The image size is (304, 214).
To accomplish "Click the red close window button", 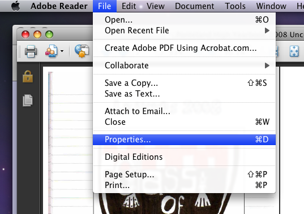I will (25, 34).
